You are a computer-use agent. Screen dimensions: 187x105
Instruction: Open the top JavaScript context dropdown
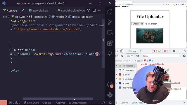tap(130, 56)
